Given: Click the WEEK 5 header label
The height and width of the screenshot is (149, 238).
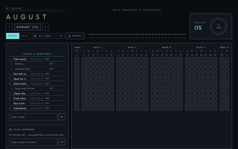Looking at the screenshot, I should 201,47.
